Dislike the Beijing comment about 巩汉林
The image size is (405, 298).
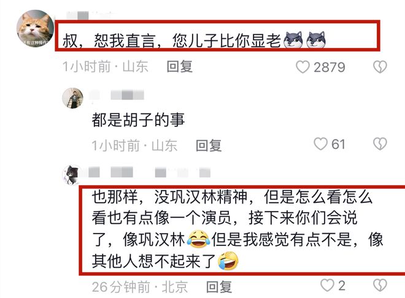tap(380, 285)
